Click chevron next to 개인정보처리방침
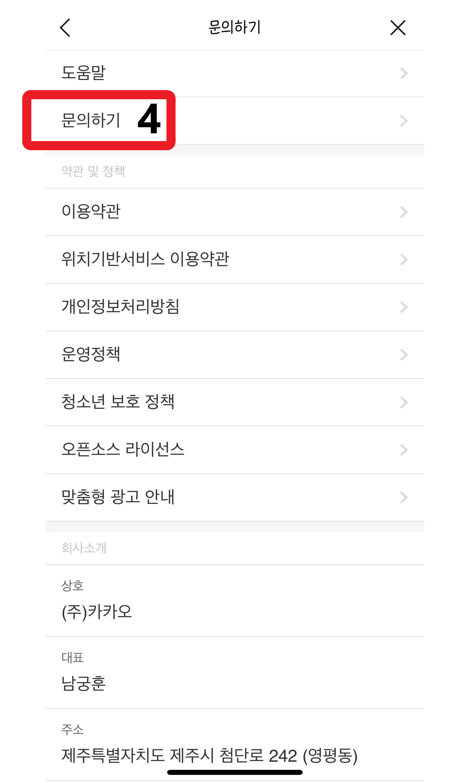 tap(404, 307)
